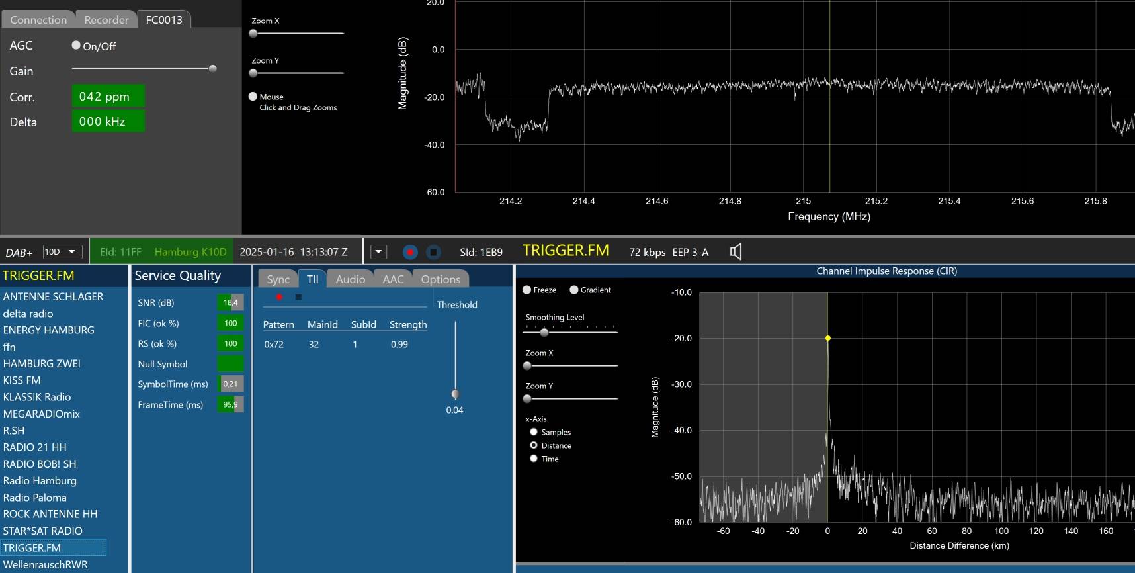The width and height of the screenshot is (1135, 573).
Task: Select the Samples x-Axis radio button
Action: coord(534,432)
